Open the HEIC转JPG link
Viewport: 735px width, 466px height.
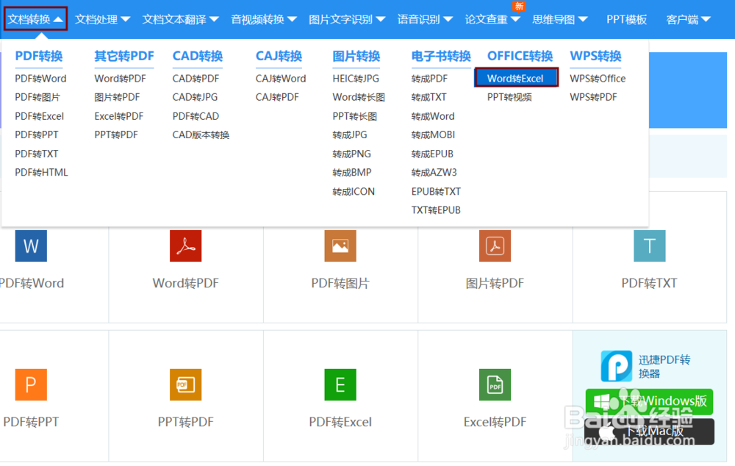(356, 79)
